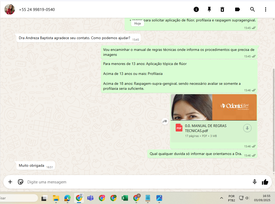Click the raspagem supragengival message at top
The width and height of the screenshot is (275, 204).
coord(191,24)
